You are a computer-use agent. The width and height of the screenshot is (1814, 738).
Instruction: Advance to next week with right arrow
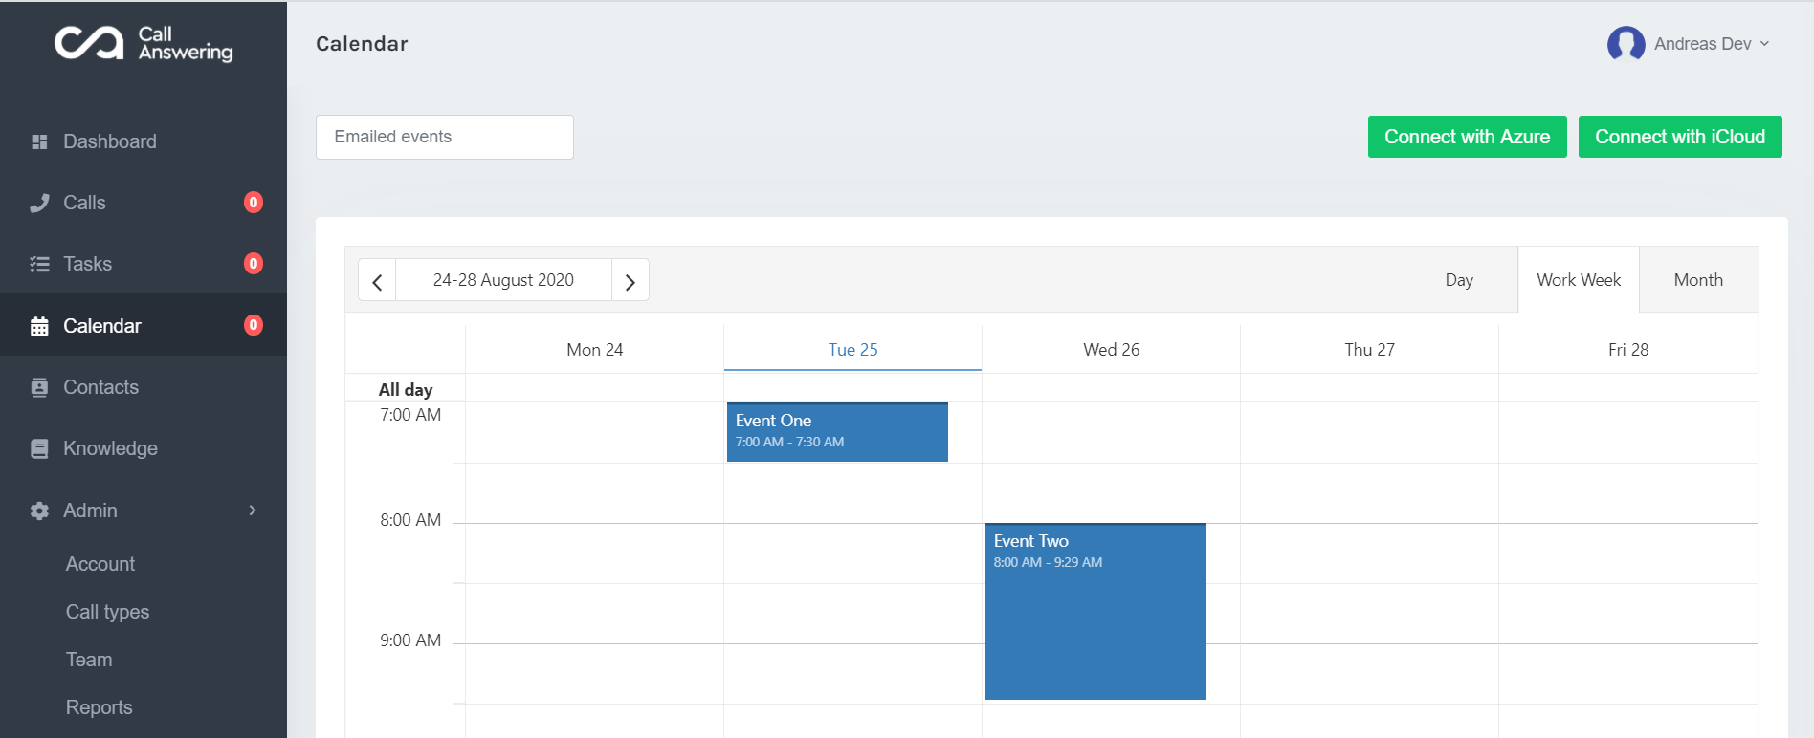click(x=630, y=281)
